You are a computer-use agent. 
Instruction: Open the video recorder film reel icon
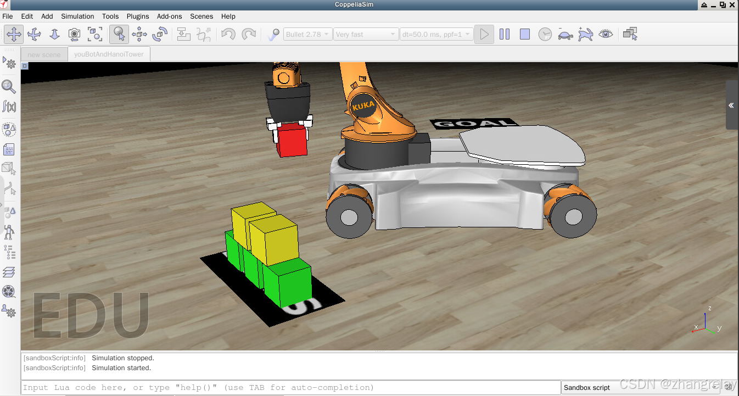click(9, 292)
